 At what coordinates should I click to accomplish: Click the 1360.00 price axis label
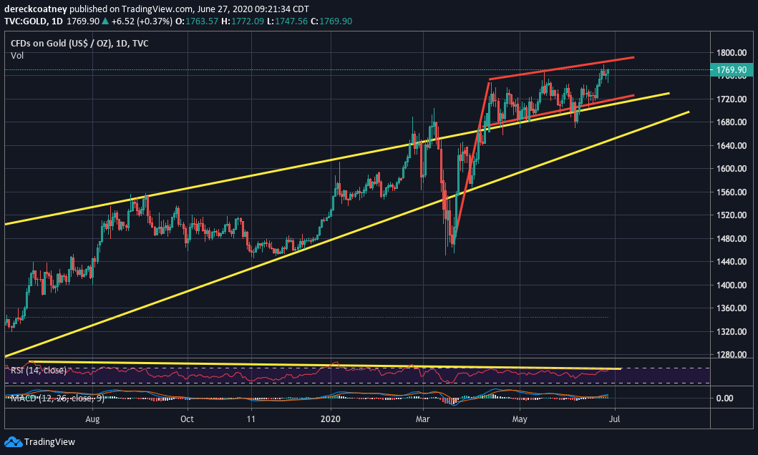[732, 308]
